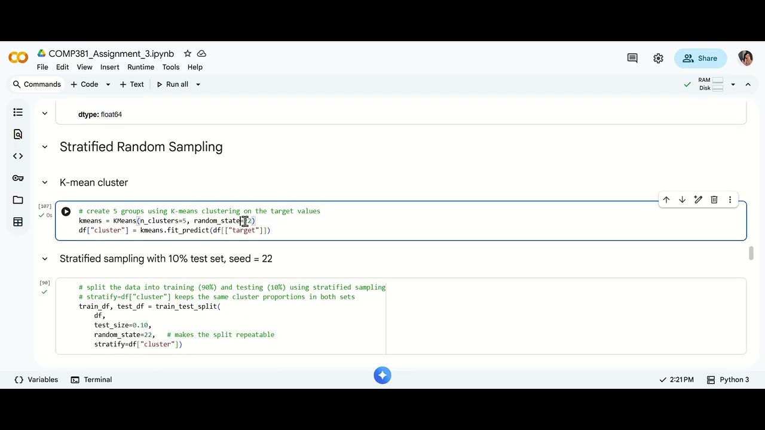The width and height of the screenshot is (765, 430).
Task: Open the Help menu
Action: click(195, 67)
